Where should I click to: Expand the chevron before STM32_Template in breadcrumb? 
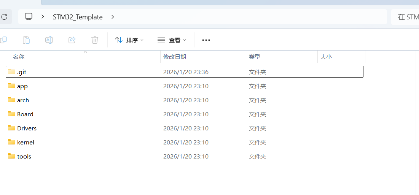pyautogui.click(x=43, y=17)
